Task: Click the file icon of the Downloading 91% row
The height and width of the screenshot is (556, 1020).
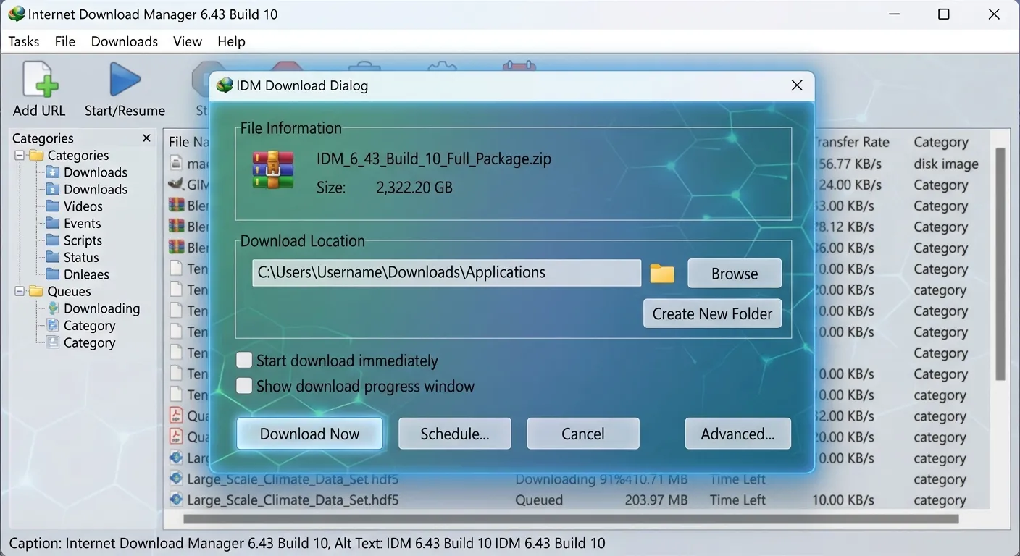Action: pyautogui.click(x=176, y=479)
